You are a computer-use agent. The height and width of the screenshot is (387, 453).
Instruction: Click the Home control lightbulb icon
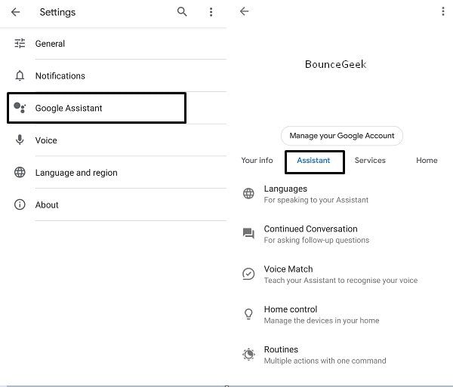tap(248, 314)
